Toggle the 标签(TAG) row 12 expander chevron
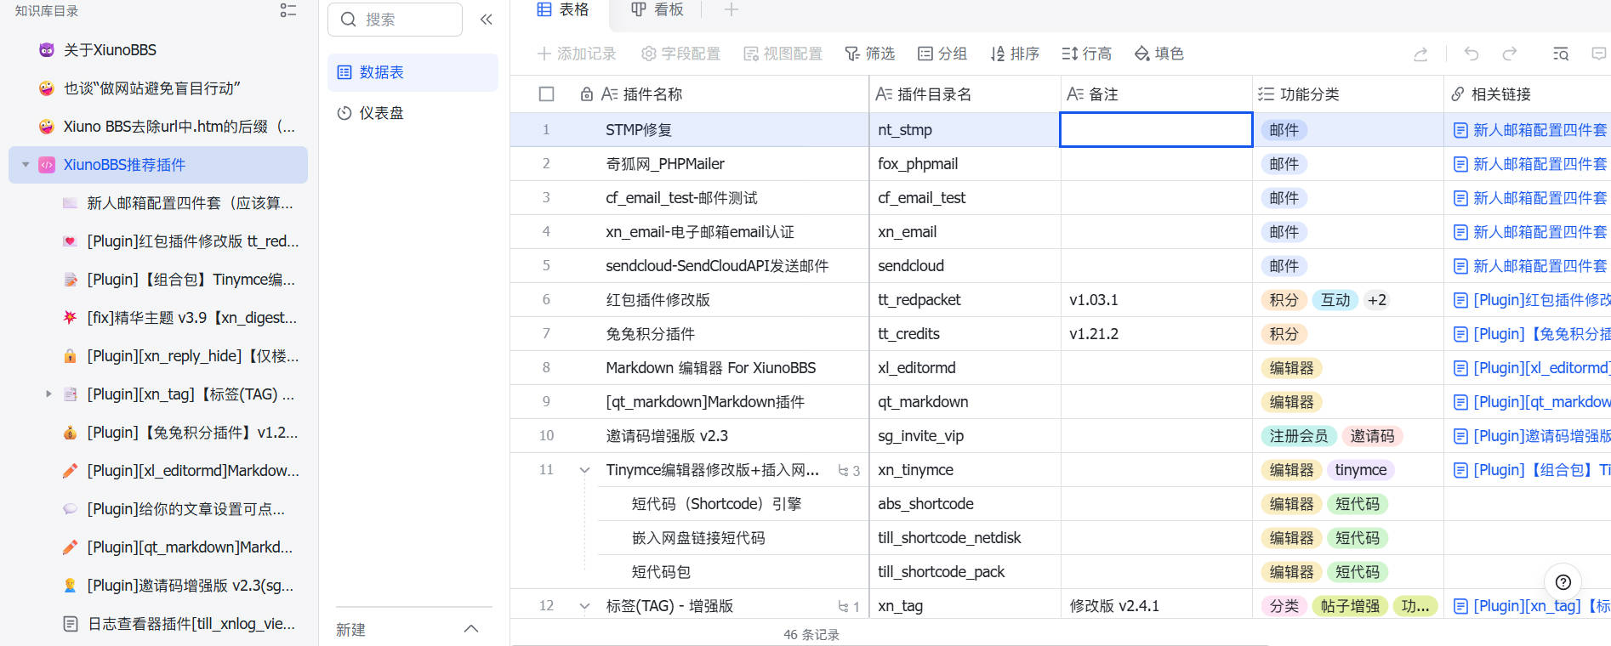The width and height of the screenshot is (1611, 646). [x=584, y=606]
